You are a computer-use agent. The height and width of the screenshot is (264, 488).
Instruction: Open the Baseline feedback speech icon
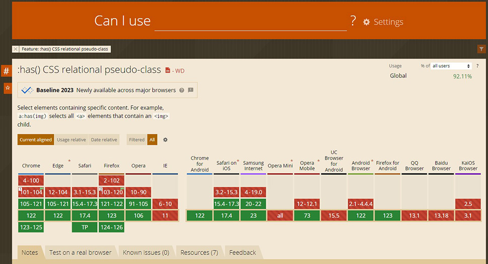tap(191, 90)
